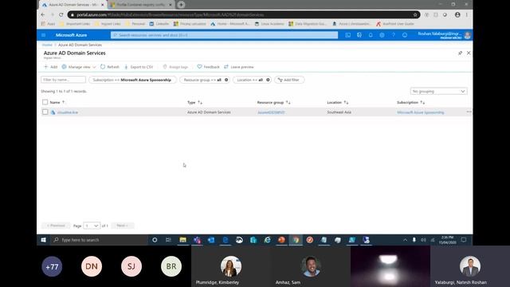Switch to the second Chrome browser tab
510x287 pixels.
141,5
